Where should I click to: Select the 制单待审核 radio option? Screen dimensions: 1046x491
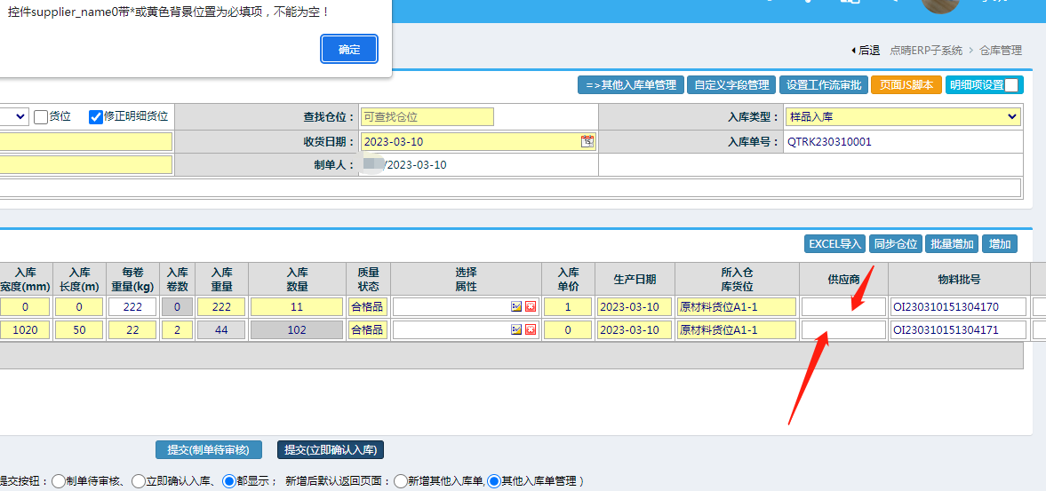[x=59, y=480]
